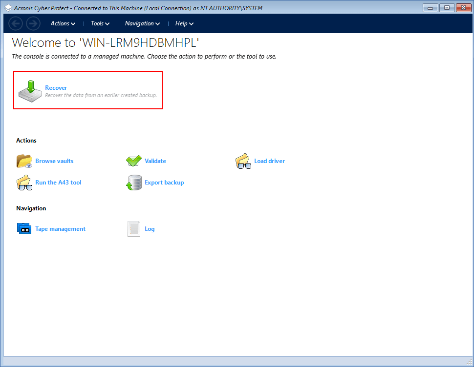The image size is (474, 367).
Task: Click the Browse vaults folder icon
Action: point(24,161)
